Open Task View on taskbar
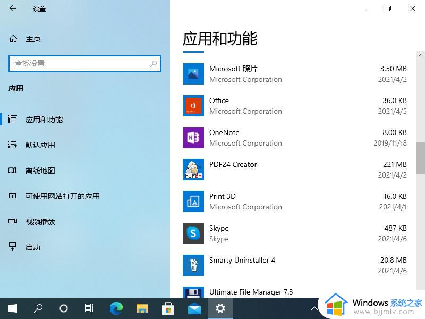This screenshot has height=319, width=425. [x=89, y=308]
